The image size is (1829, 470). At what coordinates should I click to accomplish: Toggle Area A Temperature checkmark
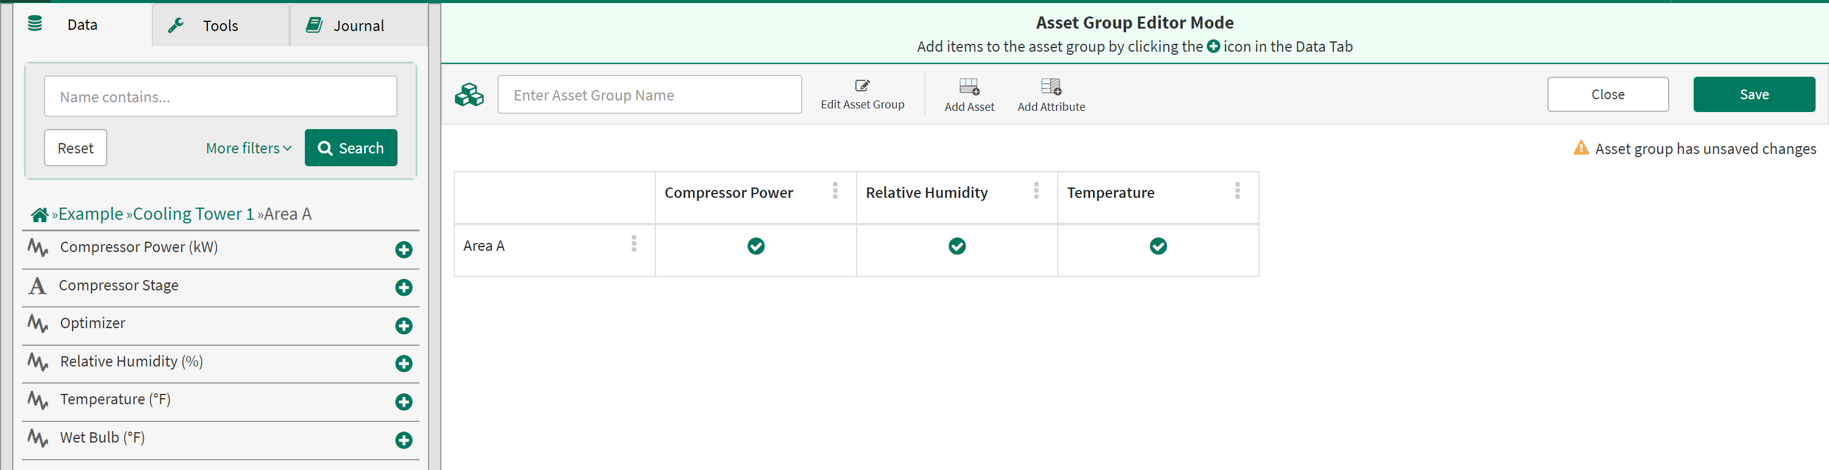click(1157, 246)
